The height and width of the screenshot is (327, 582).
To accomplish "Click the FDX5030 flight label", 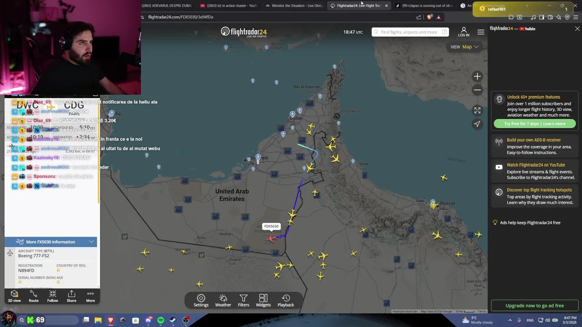I will [271, 226].
